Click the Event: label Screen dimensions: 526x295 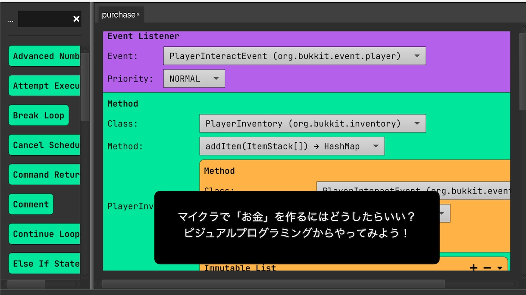(123, 56)
